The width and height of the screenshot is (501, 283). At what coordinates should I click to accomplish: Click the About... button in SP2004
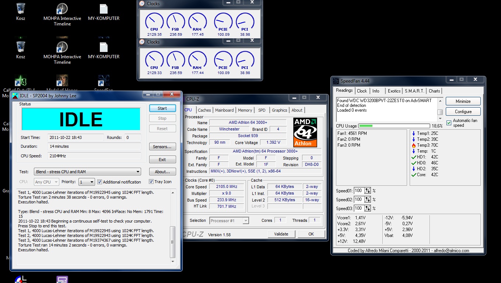click(x=162, y=172)
